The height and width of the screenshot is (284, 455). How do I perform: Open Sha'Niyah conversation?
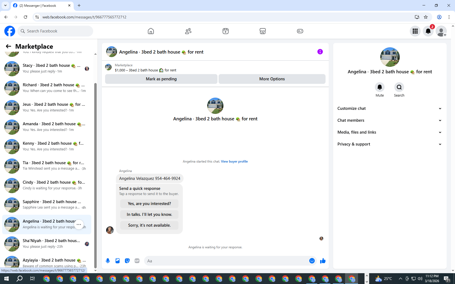pos(47,244)
